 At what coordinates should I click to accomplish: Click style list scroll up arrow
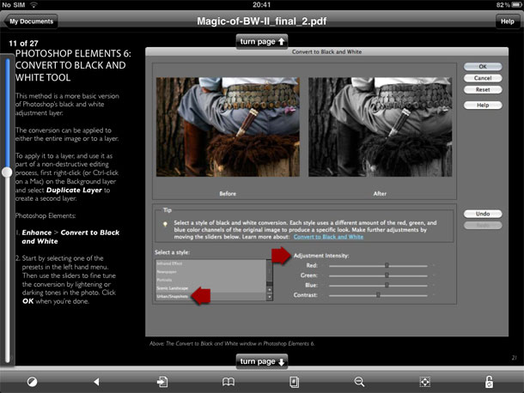tap(270, 289)
